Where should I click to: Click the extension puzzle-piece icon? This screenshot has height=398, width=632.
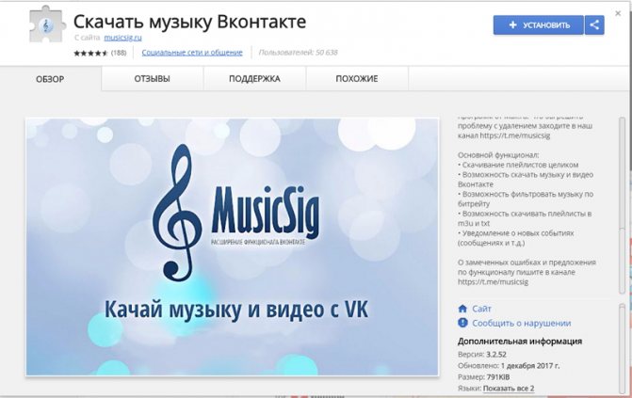[47, 24]
